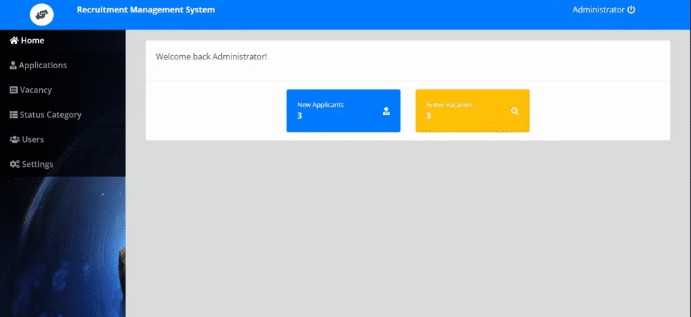Click the count 3 in yellow vacancies card
The image size is (691, 317).
point(428,116)
